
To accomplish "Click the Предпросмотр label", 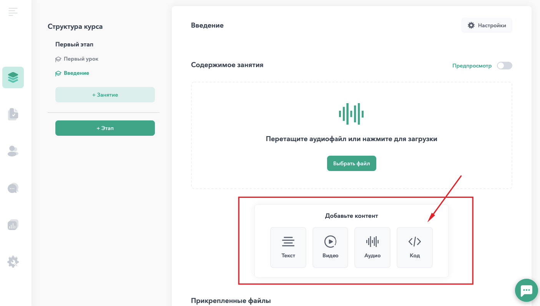I will [x=472, y=66].
